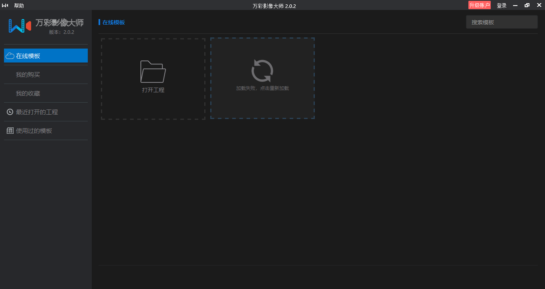The width and height of the screenshot is (545, 289).
Task: Click the 打开工程 label
Action: point(153,90)
